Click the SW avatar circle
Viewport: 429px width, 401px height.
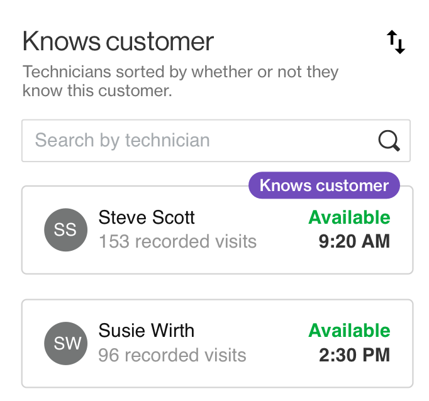65,343
